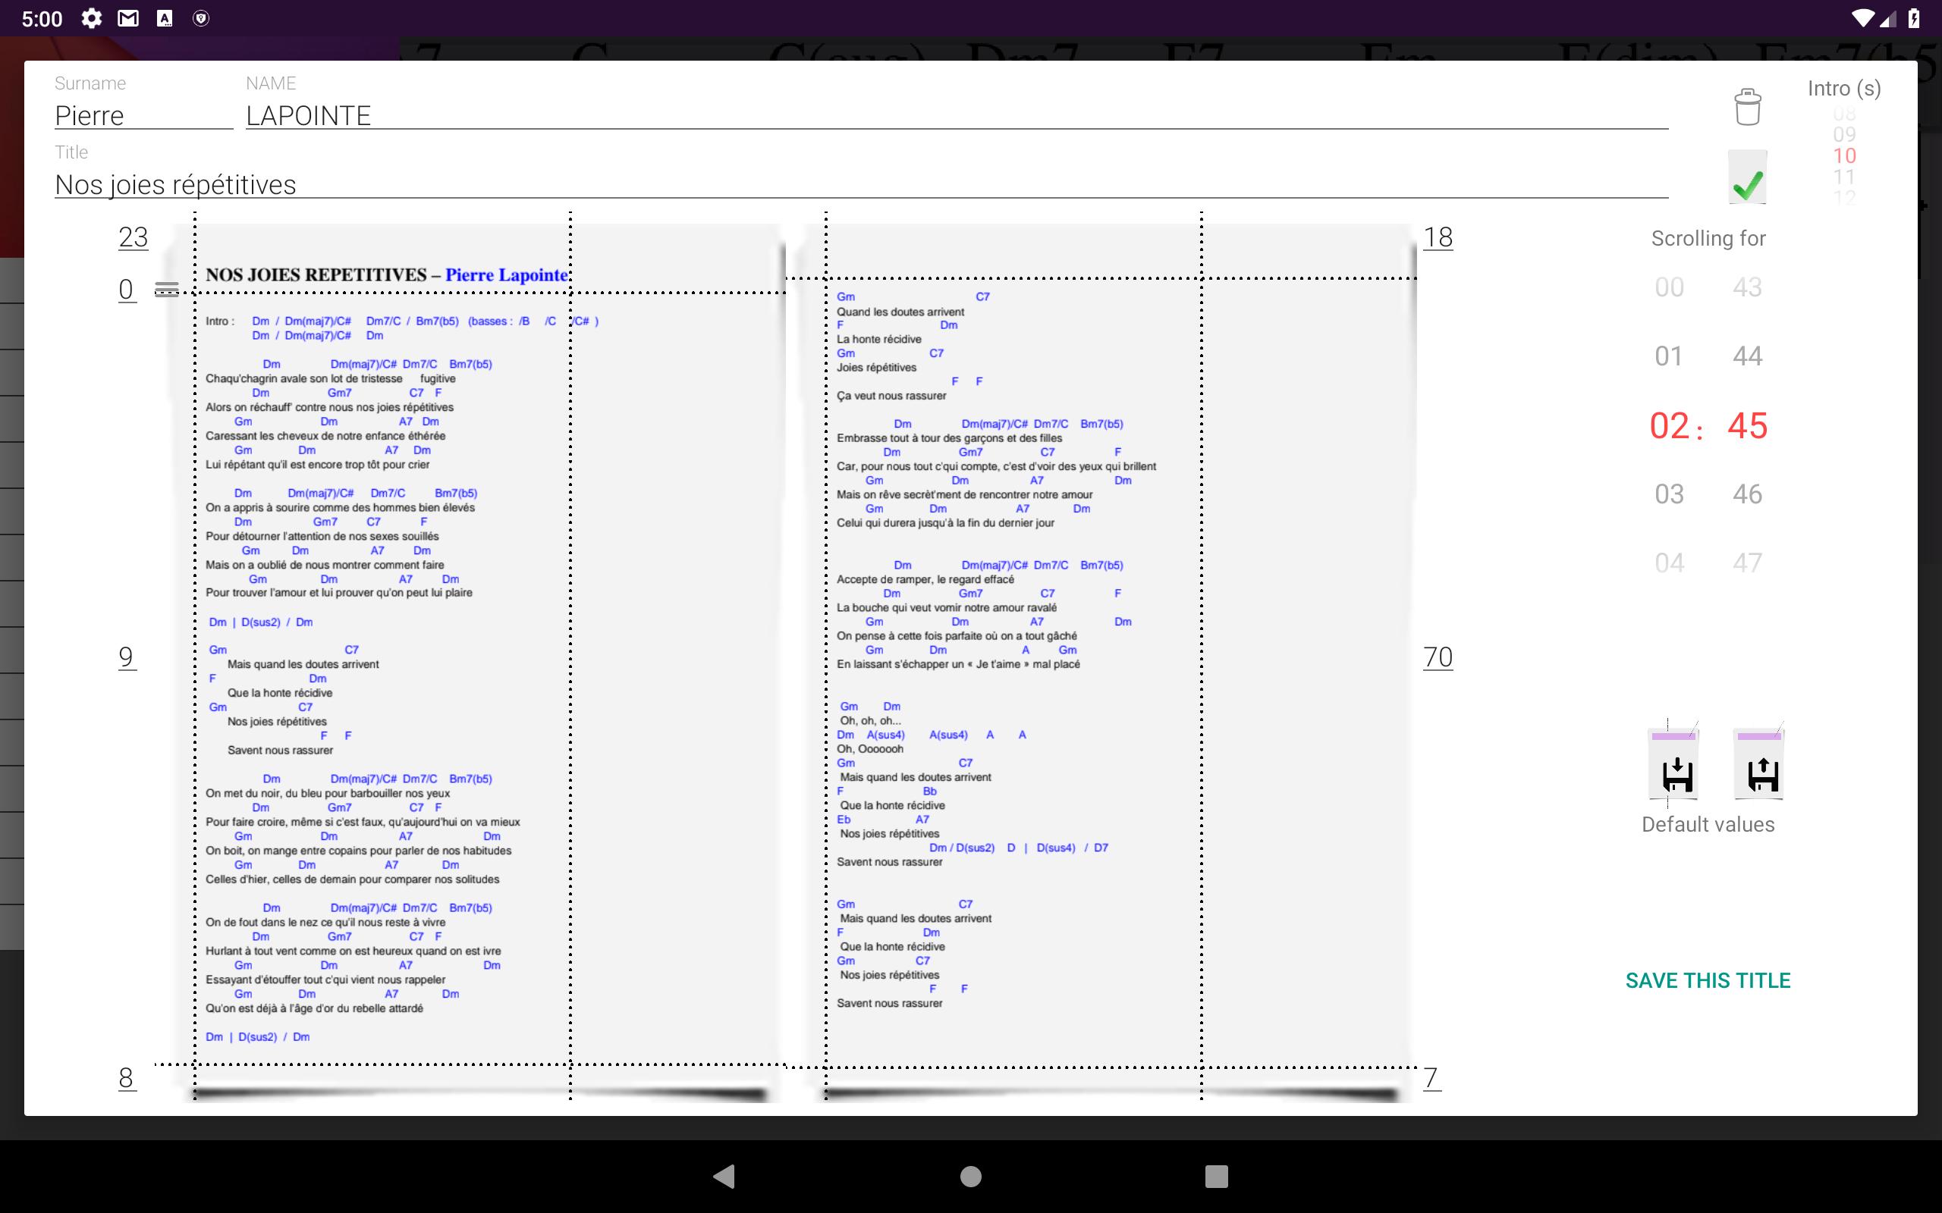Click the right page margin value 18

pos(1438,237)
